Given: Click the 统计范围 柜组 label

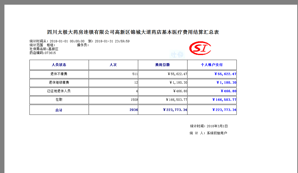Looking at the screenshot, I should [42, 45].
